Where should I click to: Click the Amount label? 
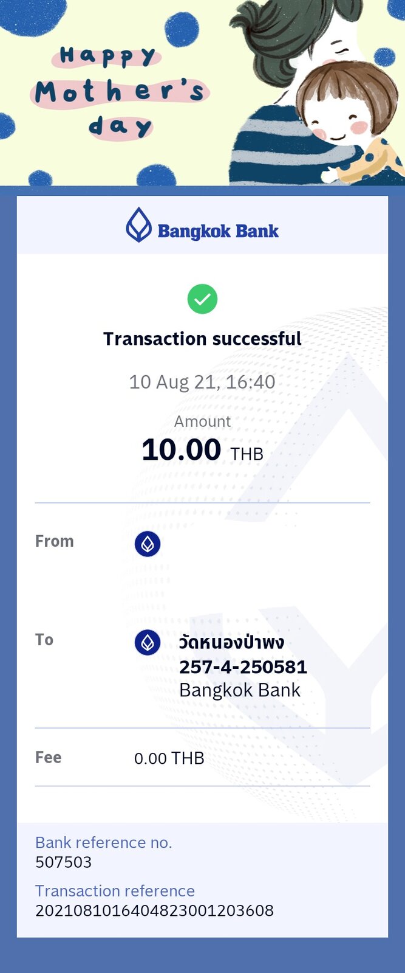[x=202, y=421]
